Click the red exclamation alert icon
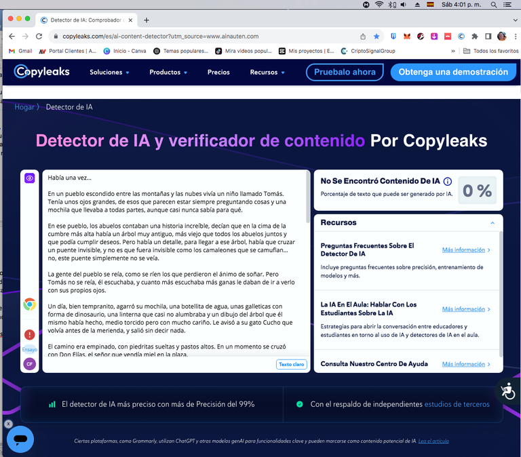521x457 pixels. click(30, 334)
